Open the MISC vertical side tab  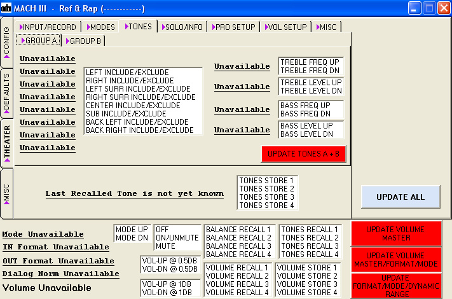pyautogui.click(x=6, y=194)
